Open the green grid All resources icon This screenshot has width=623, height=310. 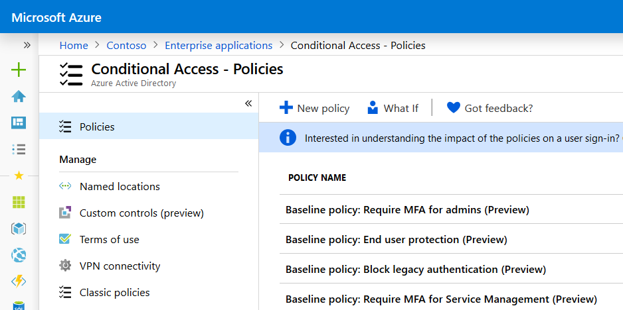pyautogui.click(x=19, y=202)
